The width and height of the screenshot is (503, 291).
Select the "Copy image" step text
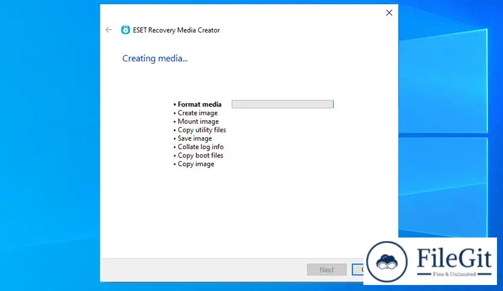click(196, 164)
